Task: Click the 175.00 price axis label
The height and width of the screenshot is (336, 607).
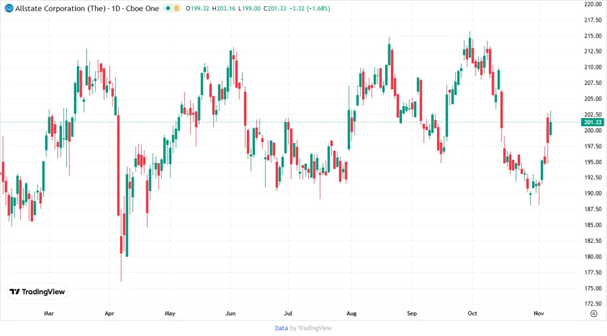Action: [593, 288]
